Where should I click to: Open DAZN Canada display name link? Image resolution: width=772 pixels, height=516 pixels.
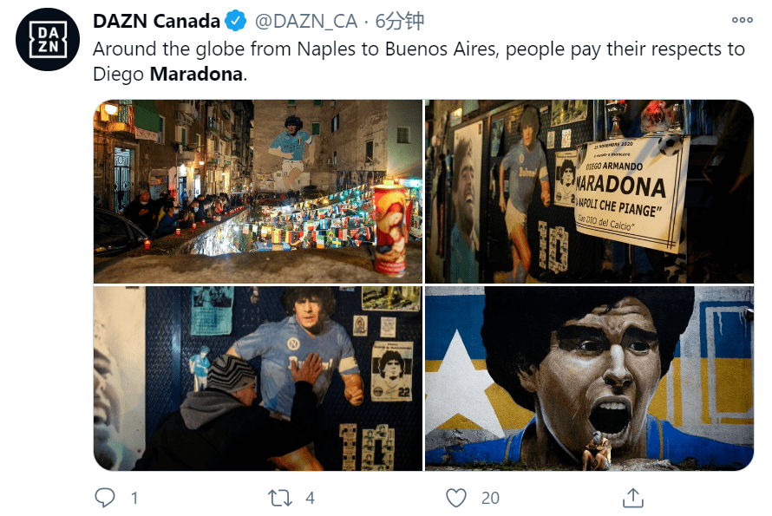(x=156, y=21)
